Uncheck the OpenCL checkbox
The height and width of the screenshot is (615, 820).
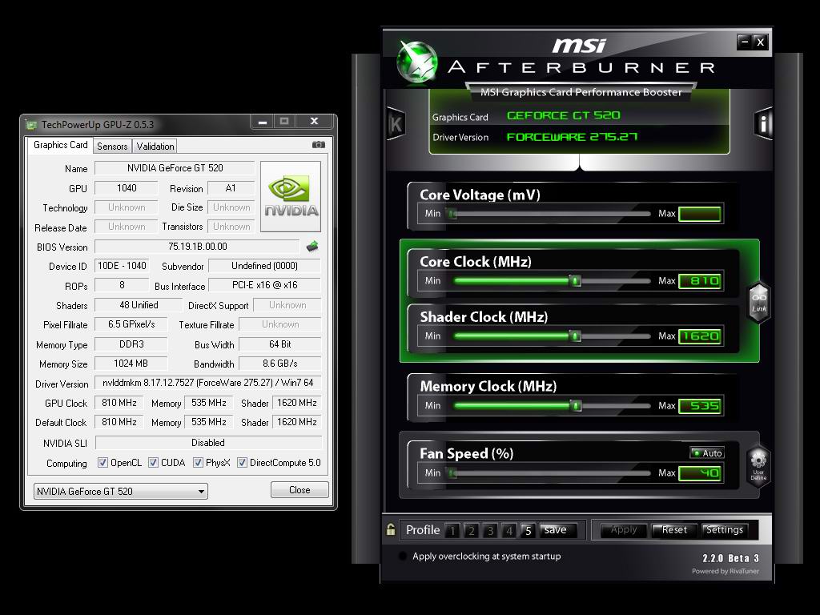tap(102, 463)
